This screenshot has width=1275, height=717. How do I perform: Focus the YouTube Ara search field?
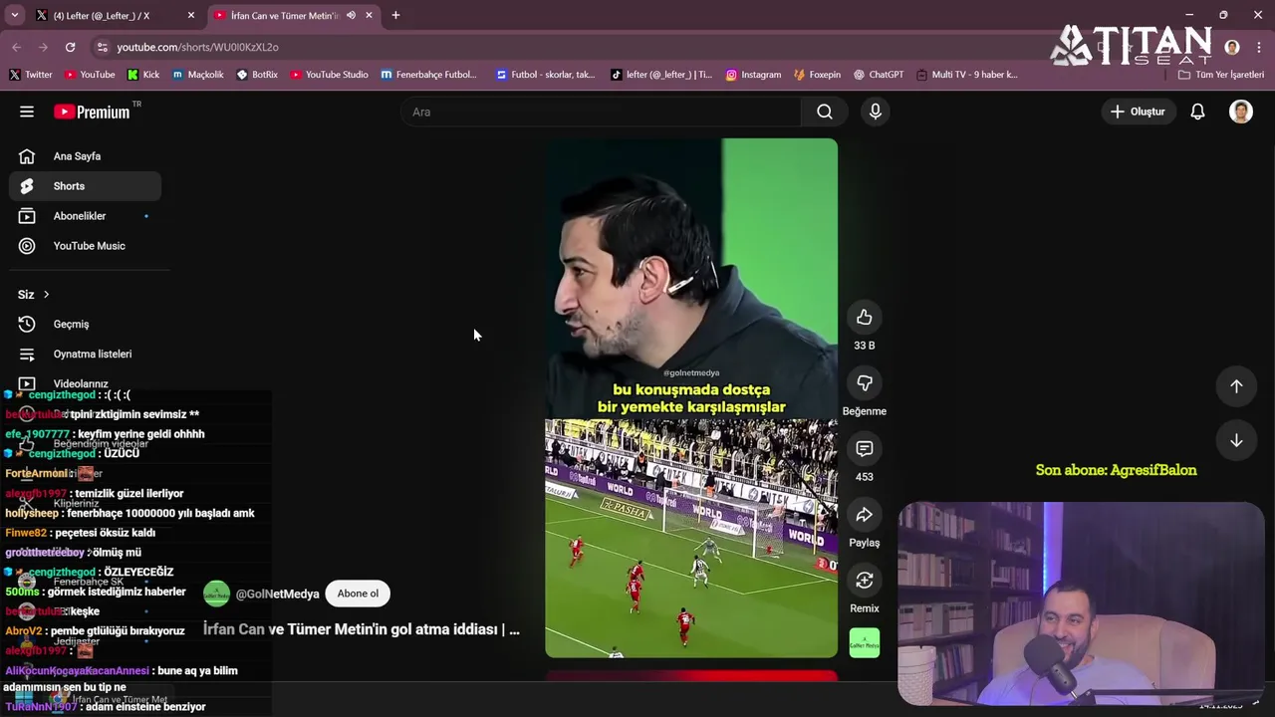(601, 112)
